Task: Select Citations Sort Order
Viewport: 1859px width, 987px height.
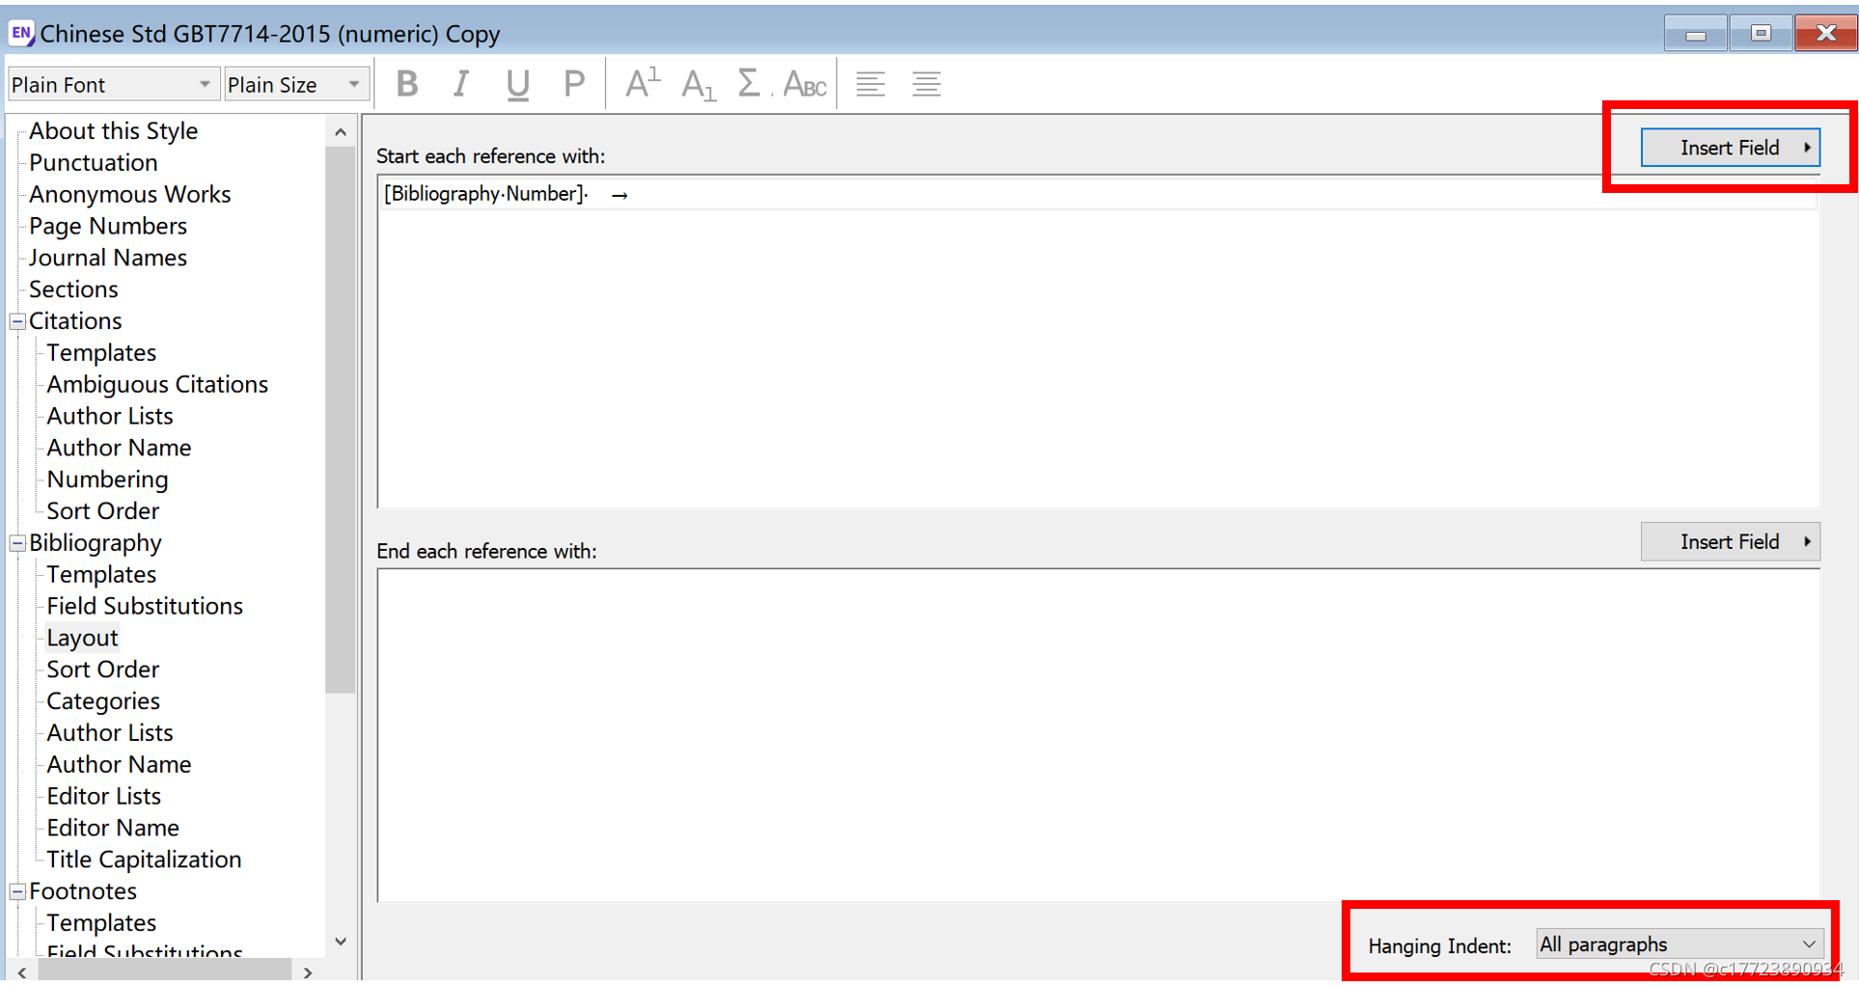Action: coord(102,511)
